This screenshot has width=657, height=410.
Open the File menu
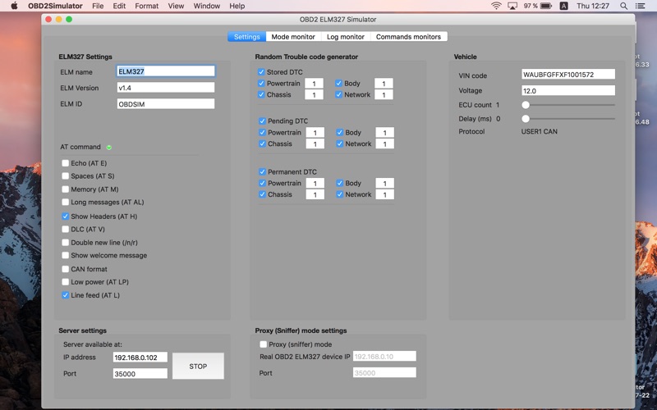(98, 6)
